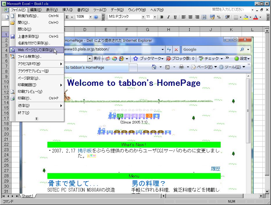Click the New workbook icon in the toolbar
271x205 pixels.
point(7,17)
